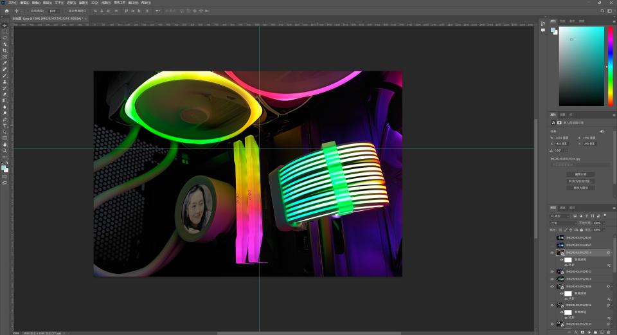617x335 pixels.
Task: Click the vertical hue slider in Color panel
Action: 610,66
